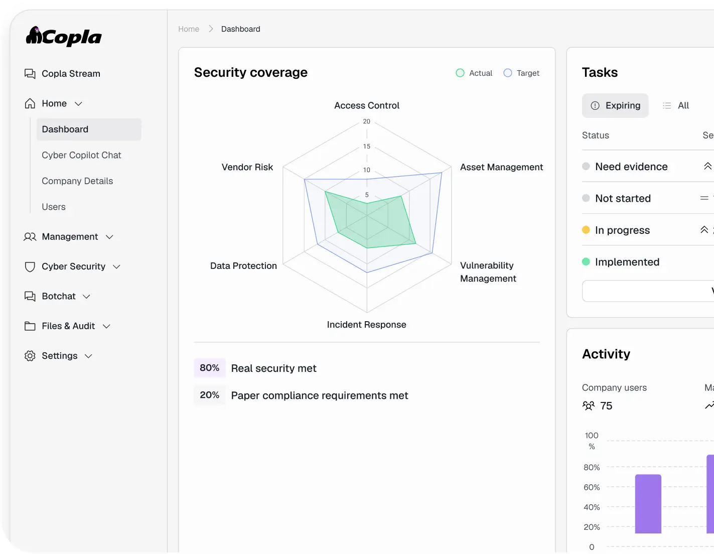Open the Need evidence task row
The width and height of the screenshot is (714, 554).
[648, 166]
